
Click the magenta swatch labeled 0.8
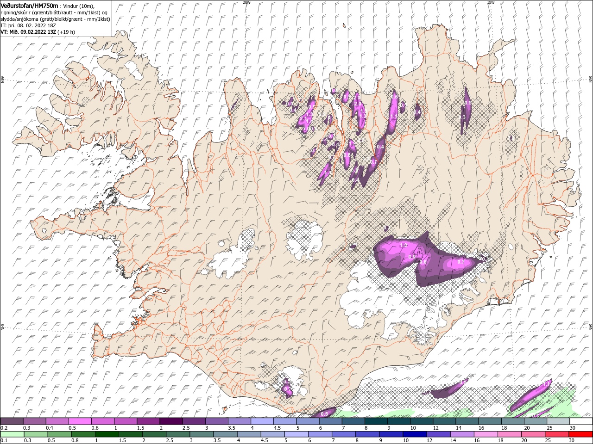(x=102, y=421)
